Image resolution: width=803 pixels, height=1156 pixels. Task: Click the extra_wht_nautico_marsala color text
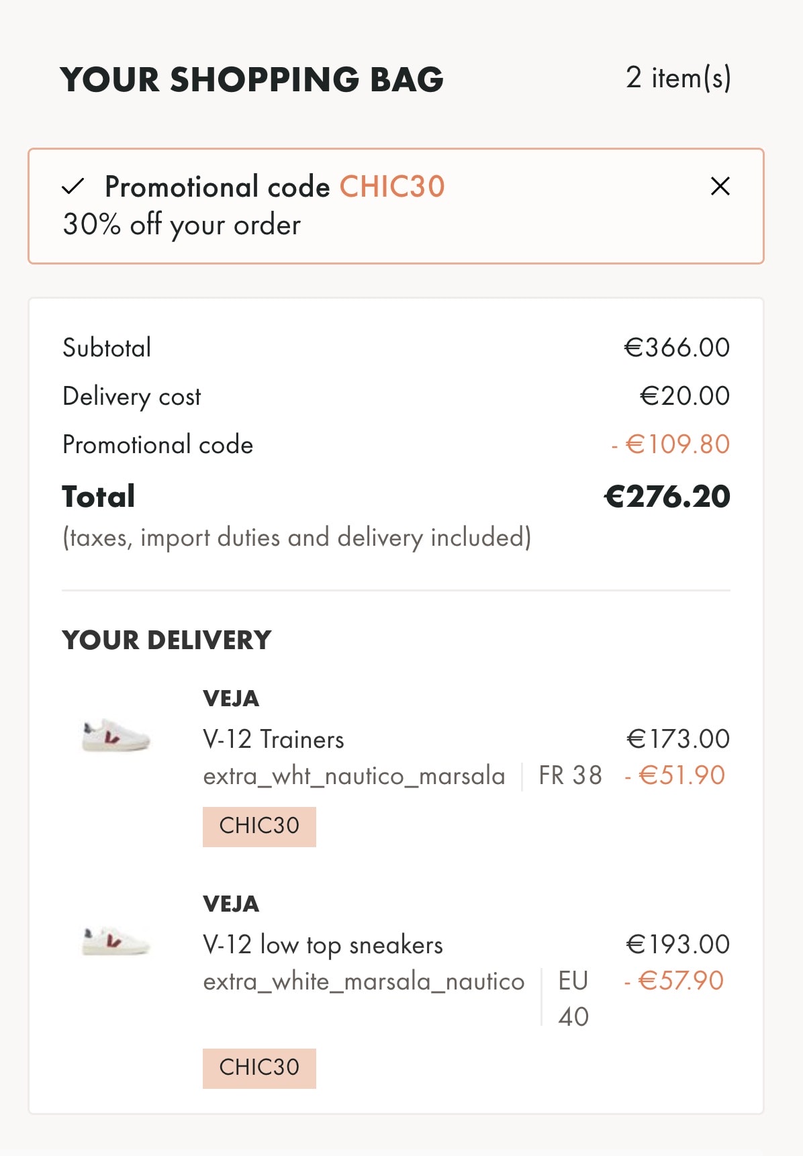[354, 776]
